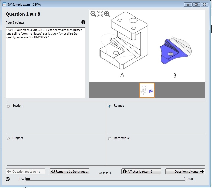
Task: Select the Rognée answer
Action: (109, 106)
